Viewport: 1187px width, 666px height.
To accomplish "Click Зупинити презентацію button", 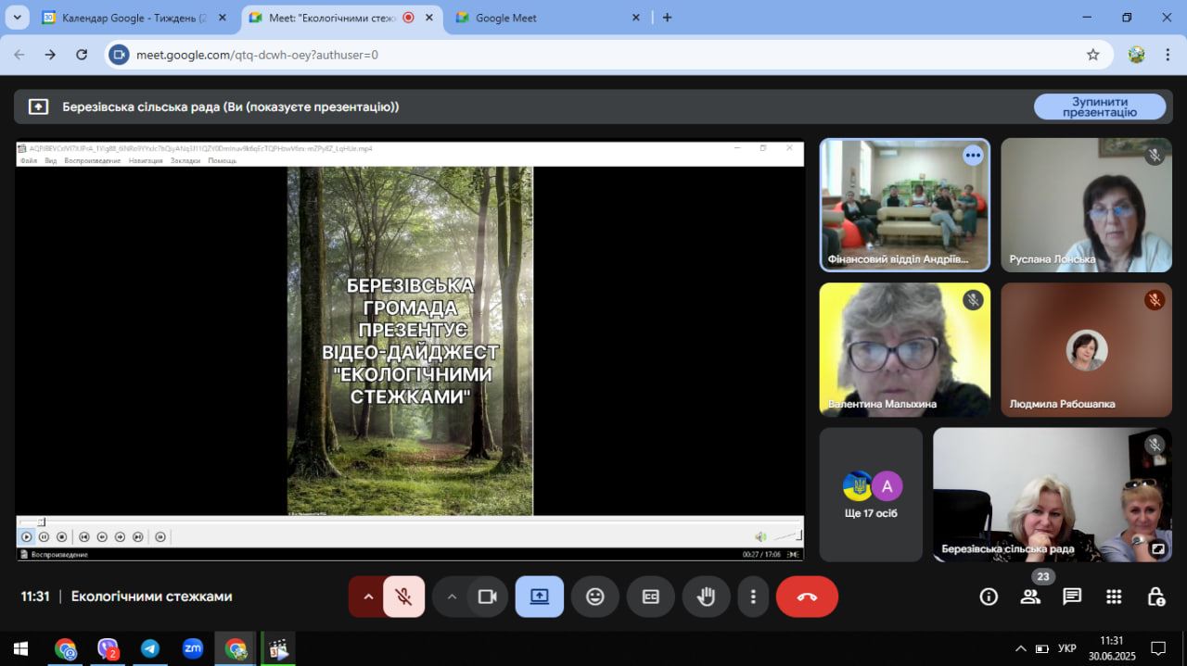I will pos(1099,107).
